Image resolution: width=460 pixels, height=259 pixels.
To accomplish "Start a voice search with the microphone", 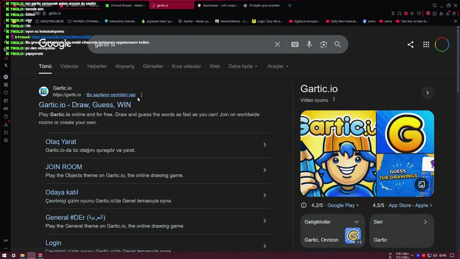I will click(x=309, y=44).
